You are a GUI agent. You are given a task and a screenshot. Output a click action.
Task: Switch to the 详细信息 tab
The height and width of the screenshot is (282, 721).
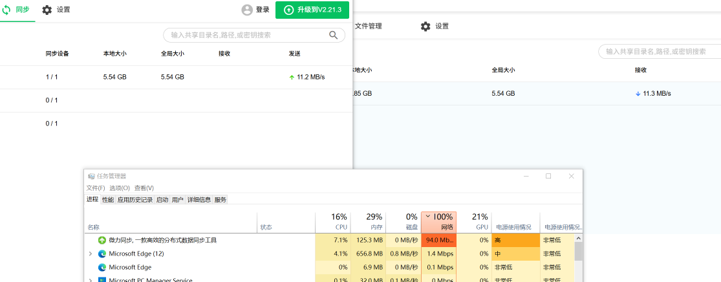click(x=199, y=200)
